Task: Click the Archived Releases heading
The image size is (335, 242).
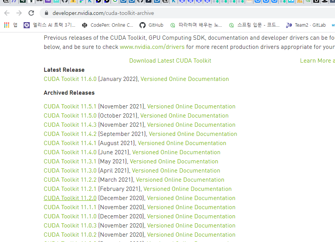Action: coord(69,93)
